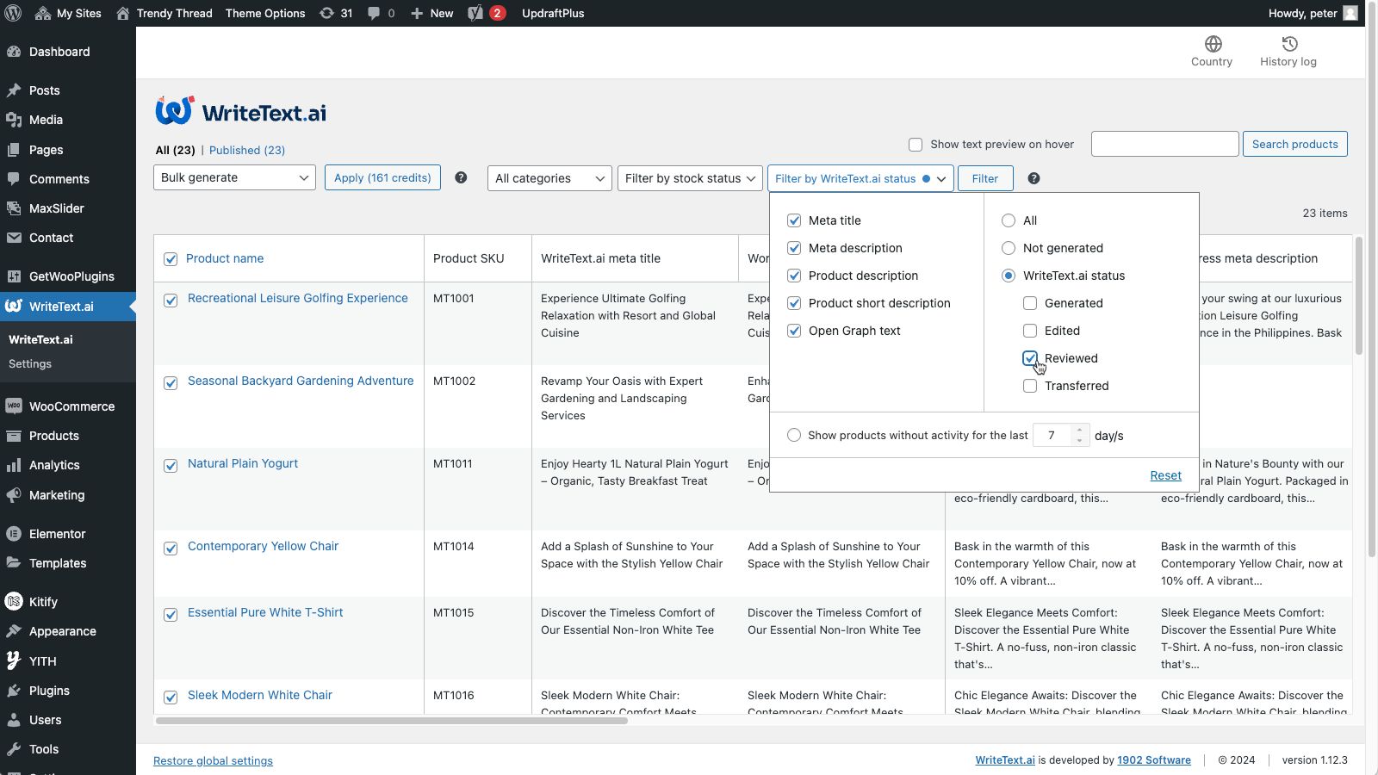This screenshot has height=775, width=1378.
Task: Enable the Transferred status checkbox
Action: 1030,386
